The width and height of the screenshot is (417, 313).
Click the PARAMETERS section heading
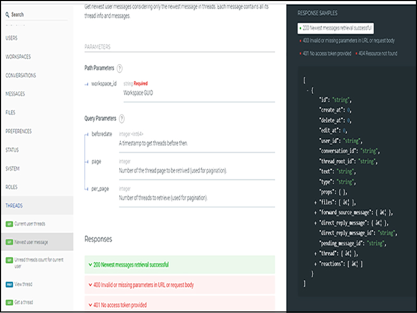pos(97,47)
